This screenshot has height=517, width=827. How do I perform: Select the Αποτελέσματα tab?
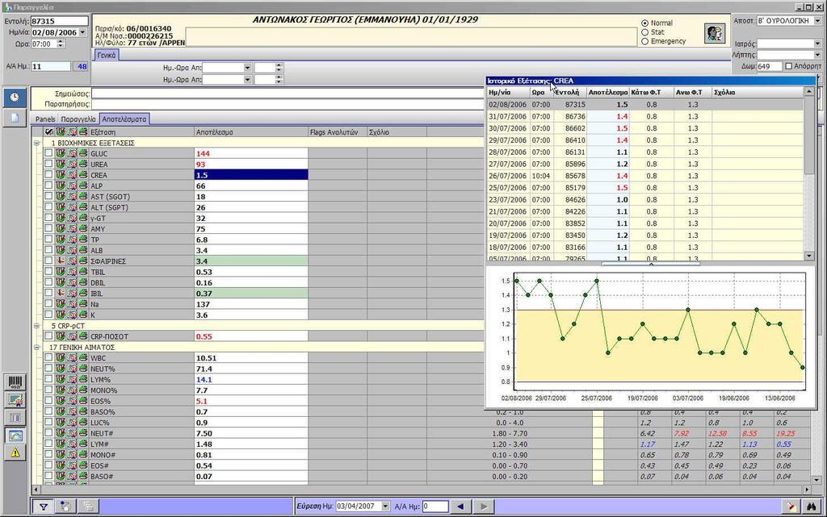[x=124, y=119]
